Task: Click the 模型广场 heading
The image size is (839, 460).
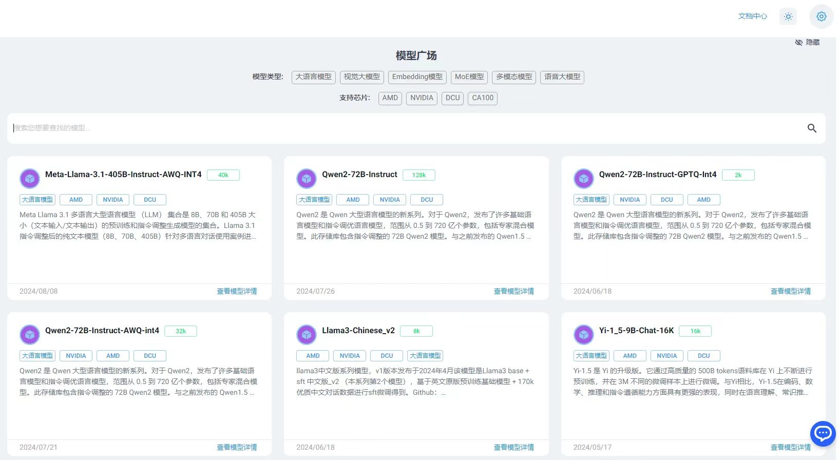Action: [416, 55]
